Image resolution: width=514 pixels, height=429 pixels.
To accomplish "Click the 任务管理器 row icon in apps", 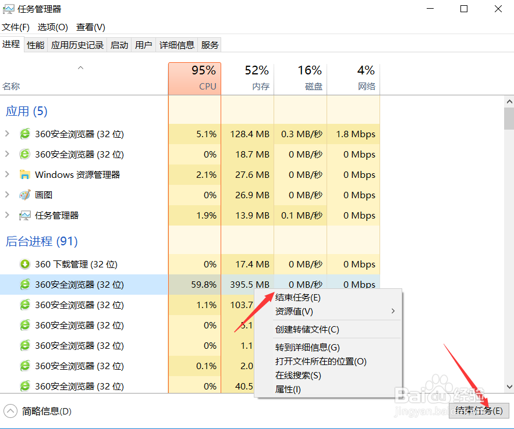I will (x=25, y=215).
